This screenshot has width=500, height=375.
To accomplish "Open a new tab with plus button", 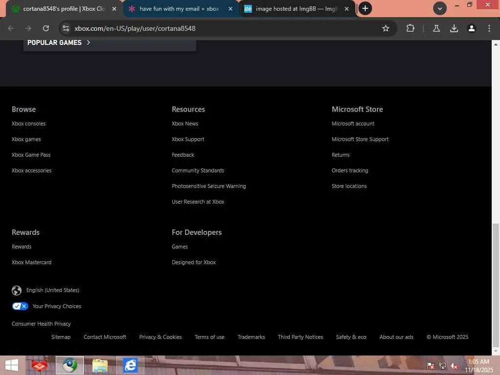I will coord(365,8).
